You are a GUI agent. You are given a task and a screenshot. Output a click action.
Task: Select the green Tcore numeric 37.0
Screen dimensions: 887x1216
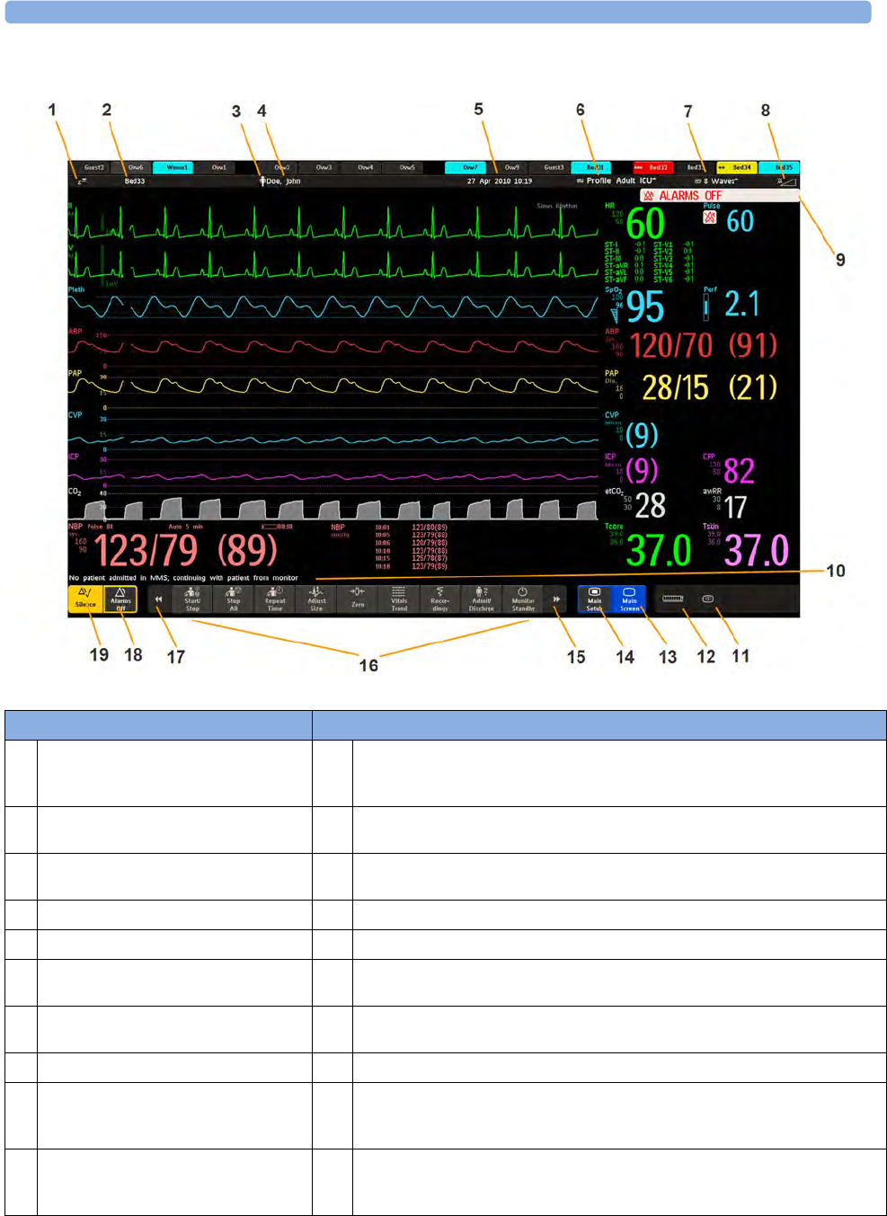coord(659,550)
